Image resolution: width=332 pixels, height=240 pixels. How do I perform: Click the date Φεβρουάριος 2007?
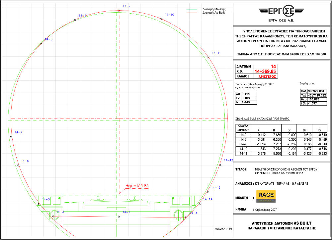[266, 210]
